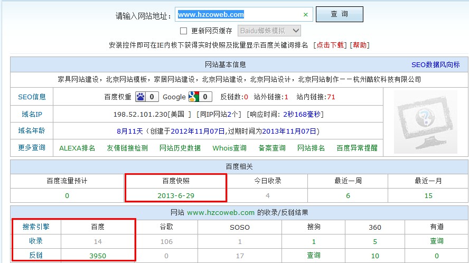Click the expiry date 2013年11月07日

[289, 131]
